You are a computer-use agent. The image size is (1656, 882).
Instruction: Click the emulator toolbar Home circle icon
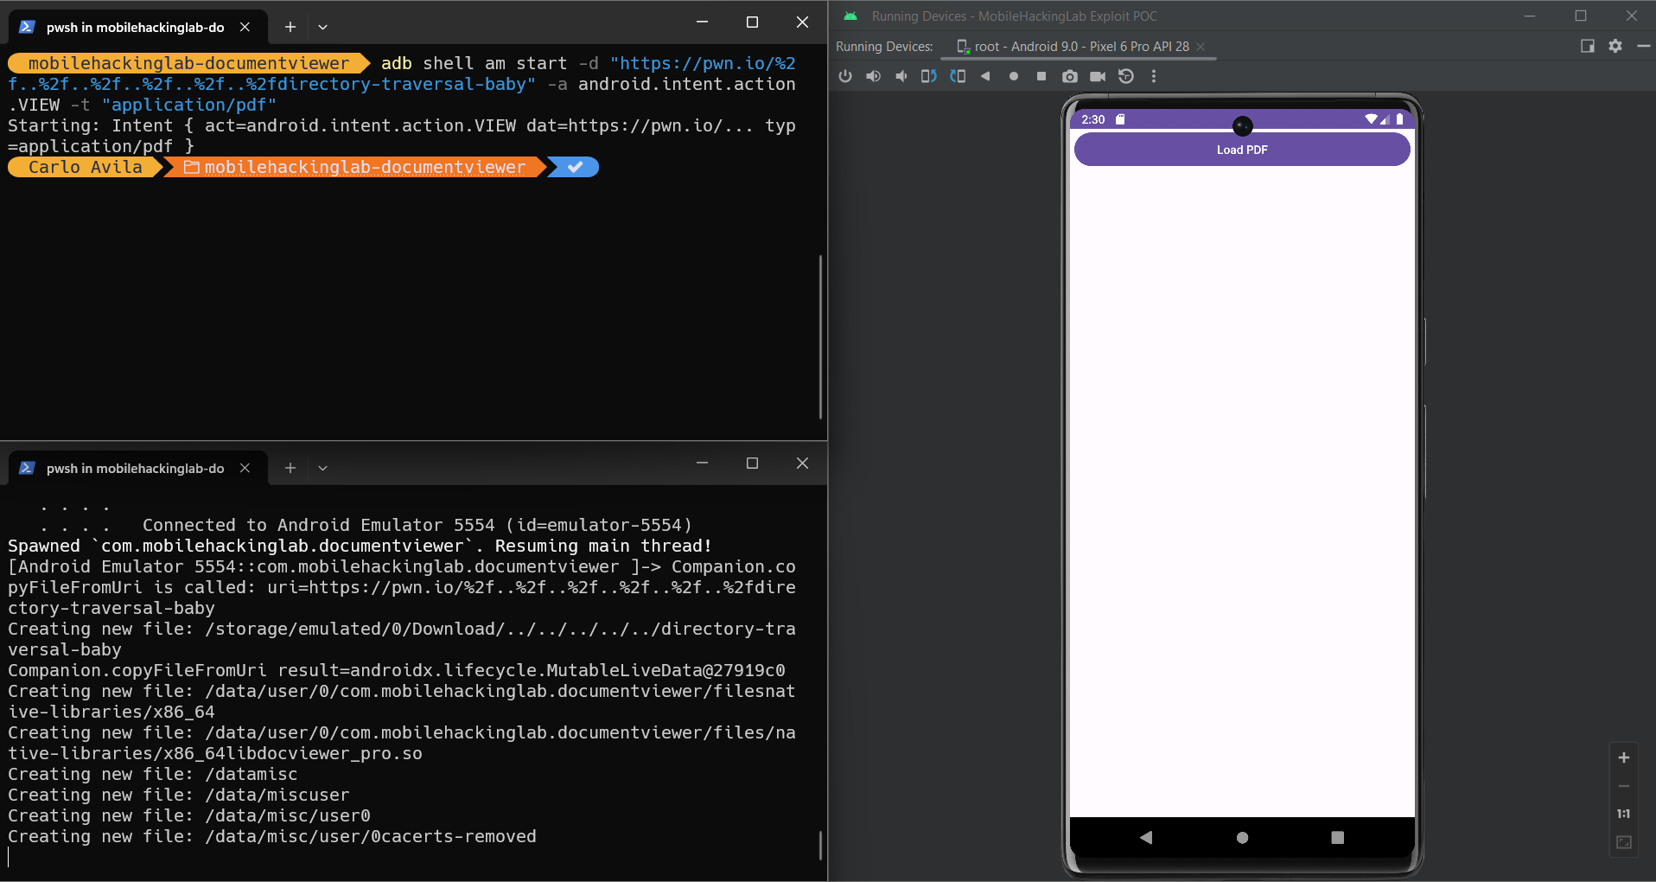point(1014,76)
